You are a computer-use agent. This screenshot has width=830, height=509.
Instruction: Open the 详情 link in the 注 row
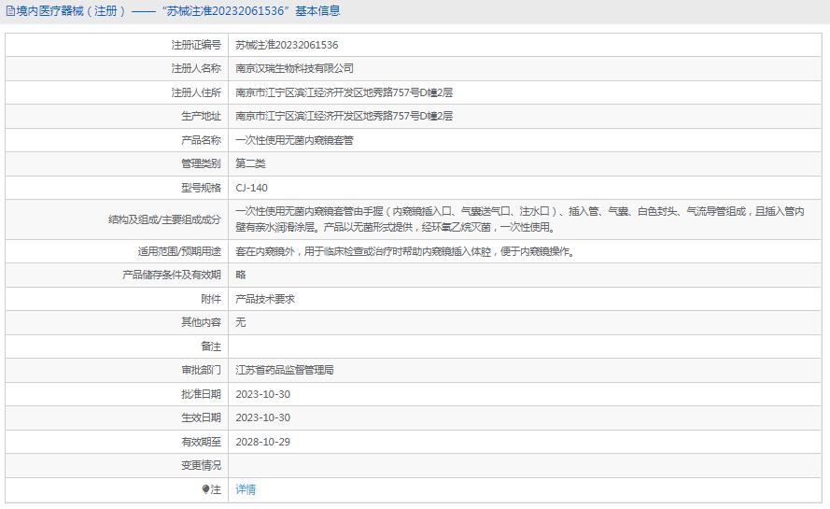pyautogui.click(x=246, y=489)
